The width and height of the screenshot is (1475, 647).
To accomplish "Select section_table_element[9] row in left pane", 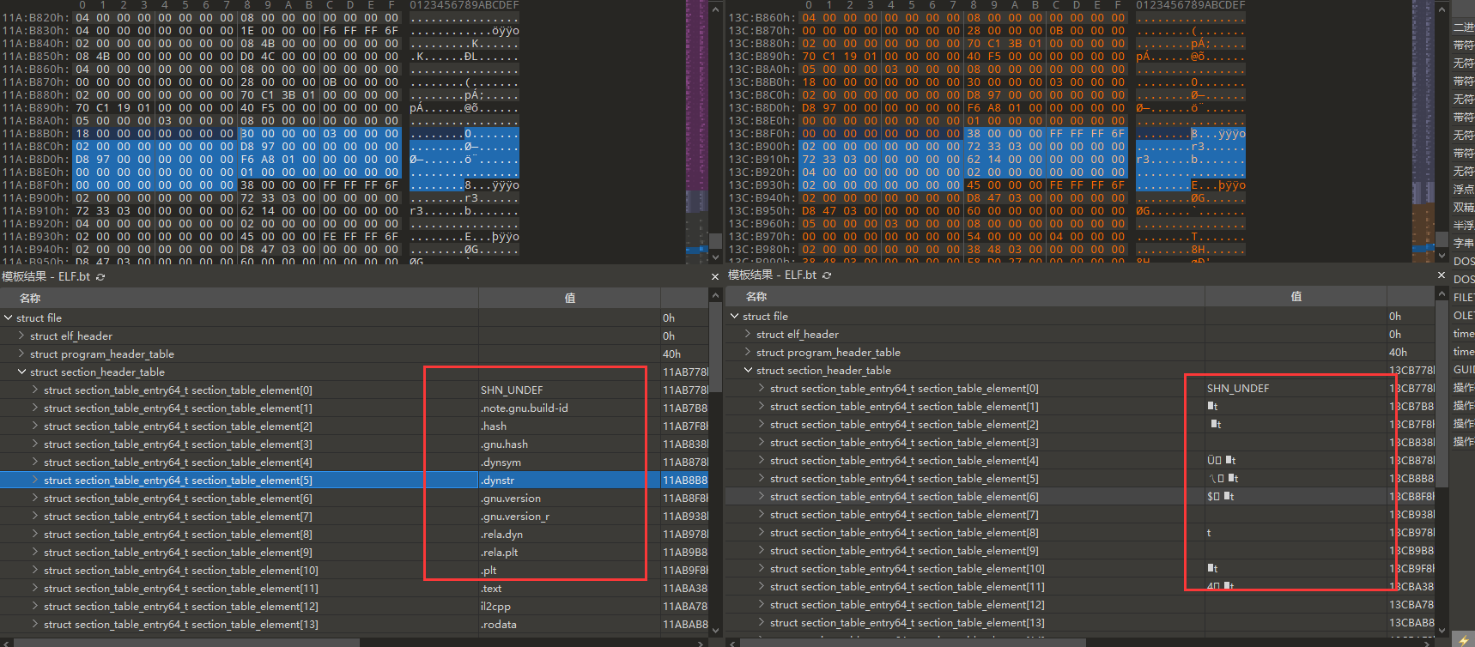I will pos(354,553).
